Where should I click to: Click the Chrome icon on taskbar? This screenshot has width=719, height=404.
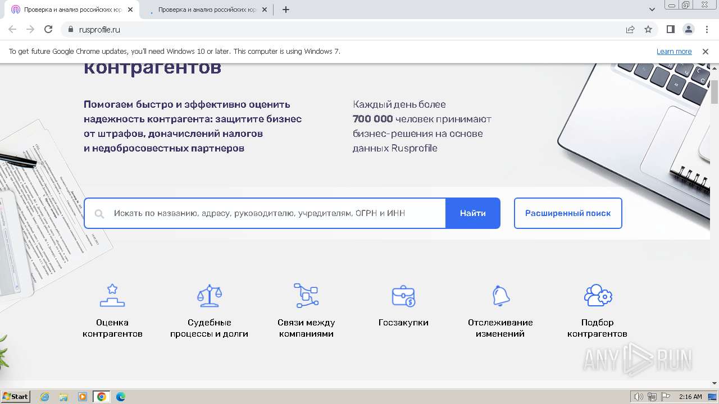pyautogui.click(x=102, y=397)
